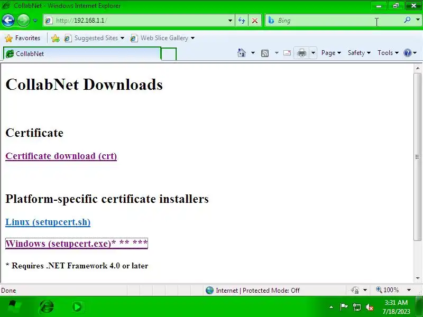This screenshot has height=317, width=423.
Task: Expand the zoom level dropdown arrow
Action: click(x=409, y=290)
